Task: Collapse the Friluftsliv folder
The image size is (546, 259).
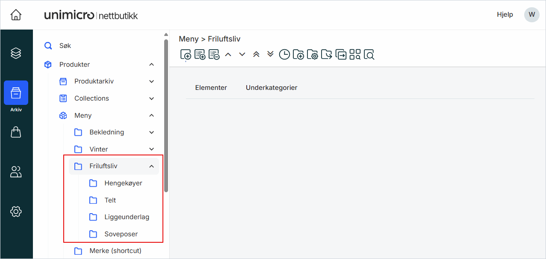Action: pyautogui.click(x=151, y=166)
